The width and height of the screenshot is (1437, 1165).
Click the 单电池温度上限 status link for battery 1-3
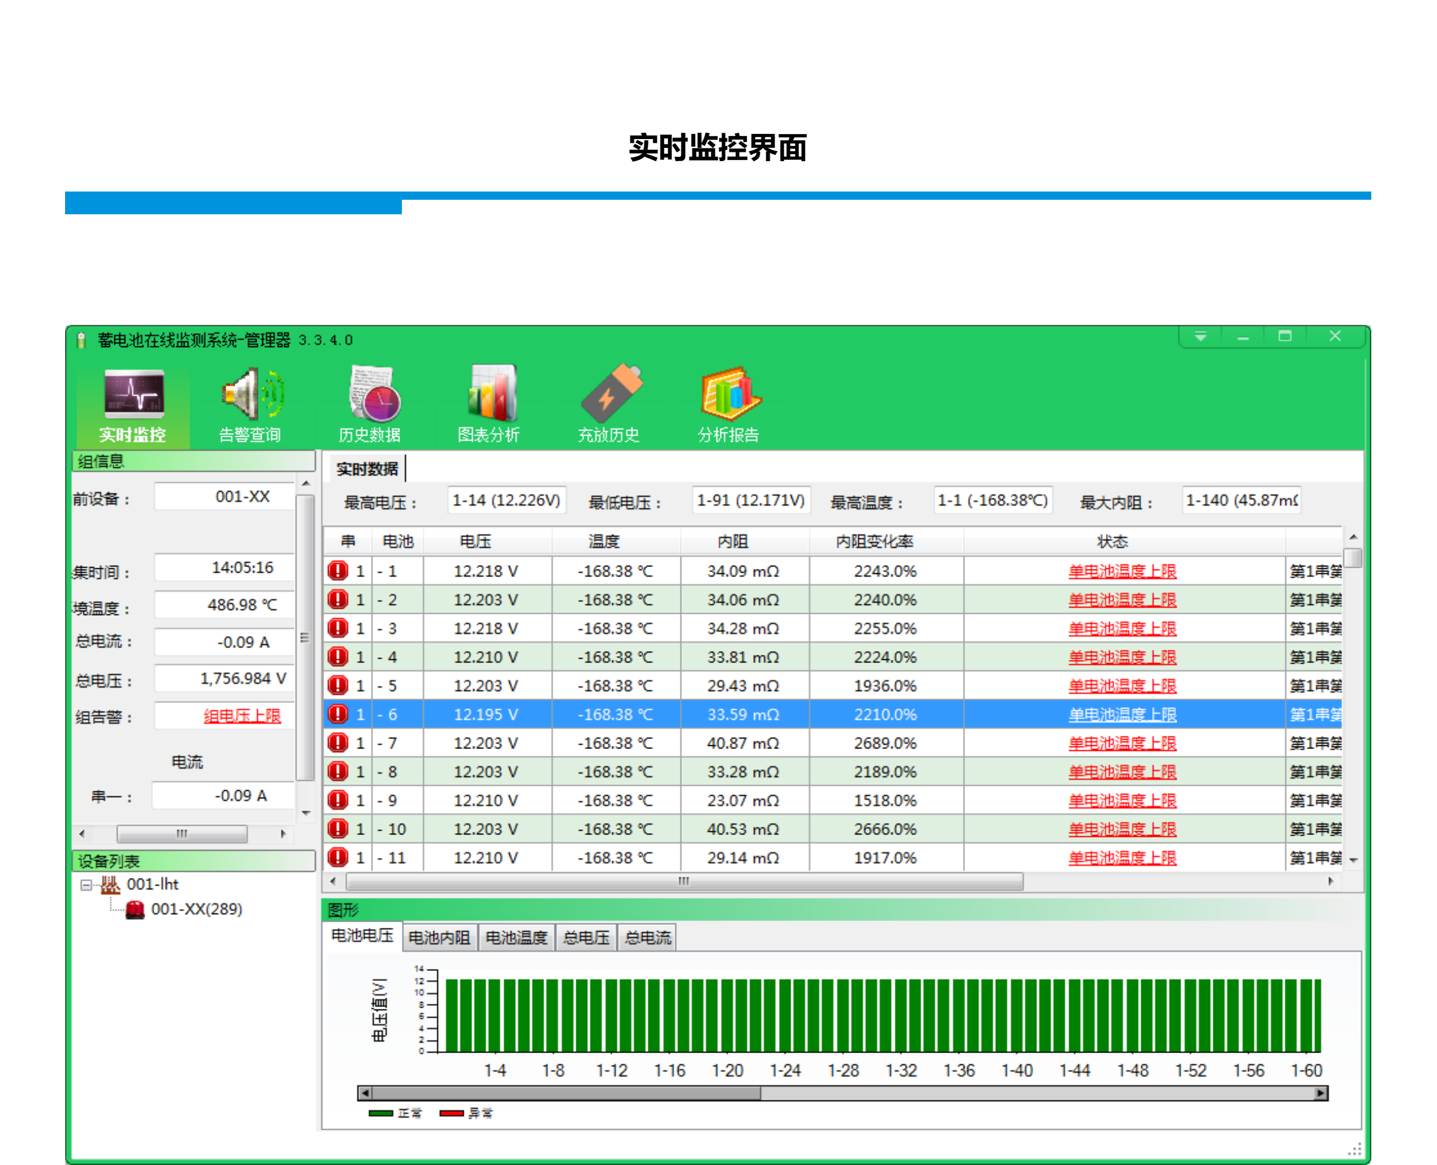click(1122, 629)
